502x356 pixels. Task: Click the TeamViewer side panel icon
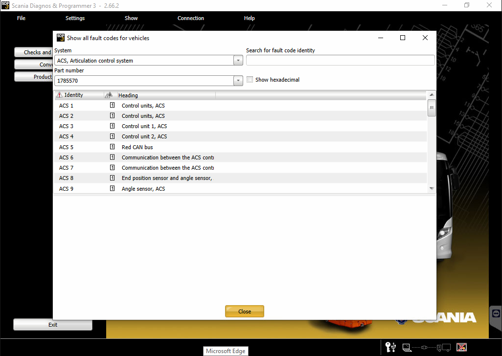pyautogui.click(x=496, y=313)
